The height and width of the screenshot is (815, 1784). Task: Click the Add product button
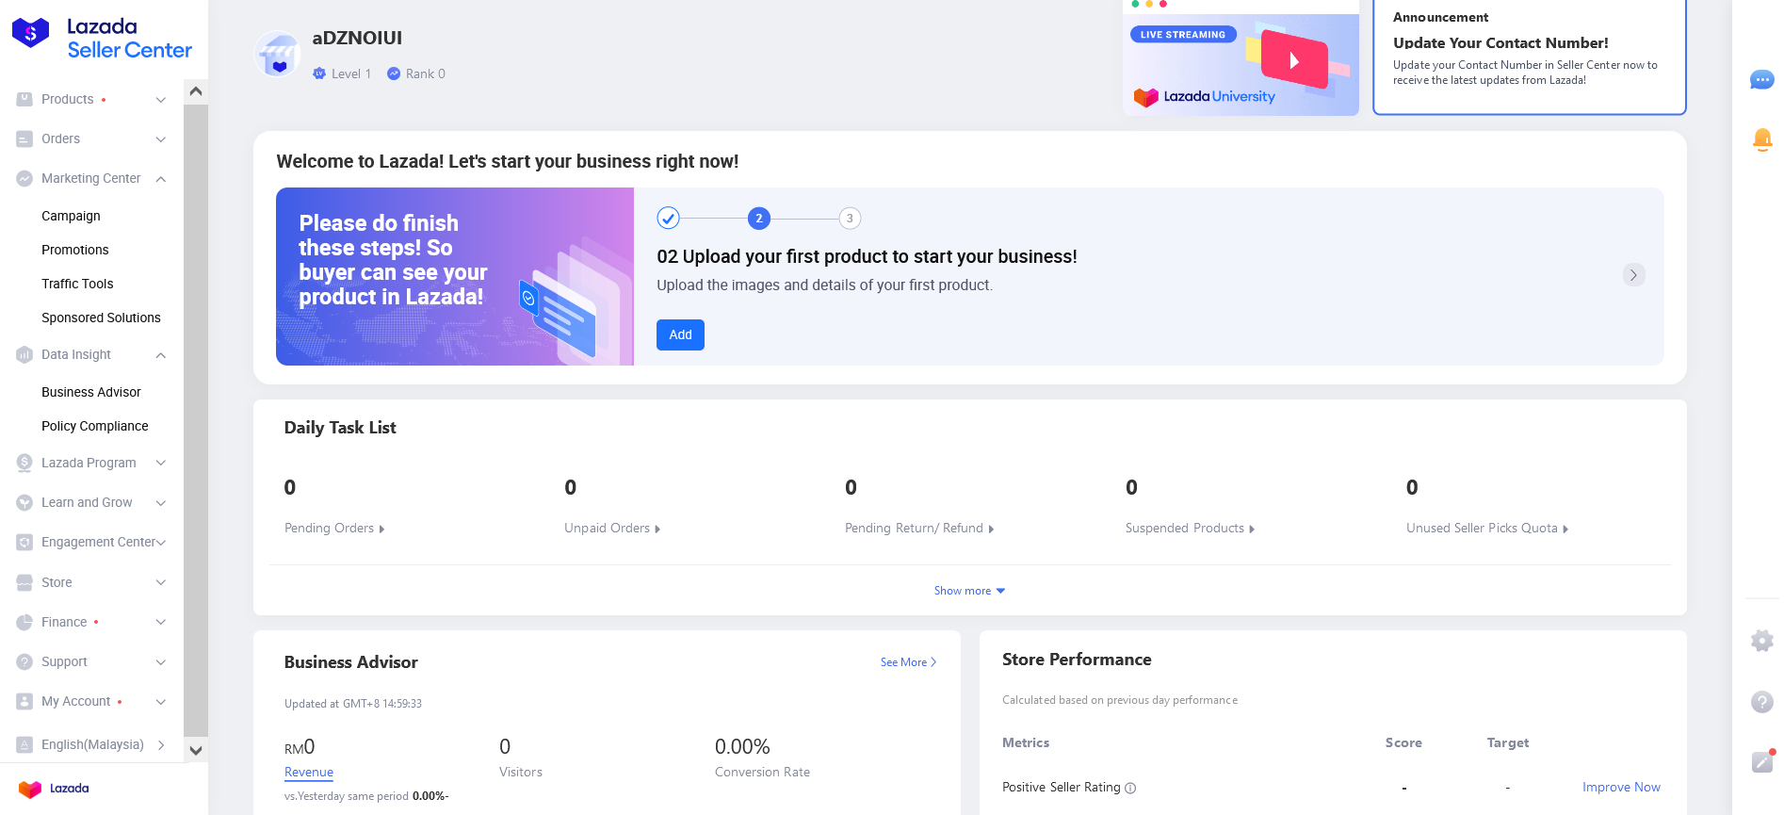680,334
